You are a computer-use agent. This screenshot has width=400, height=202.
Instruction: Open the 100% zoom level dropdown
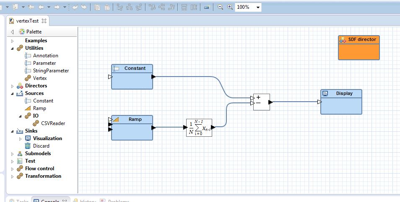coord(257,8)
